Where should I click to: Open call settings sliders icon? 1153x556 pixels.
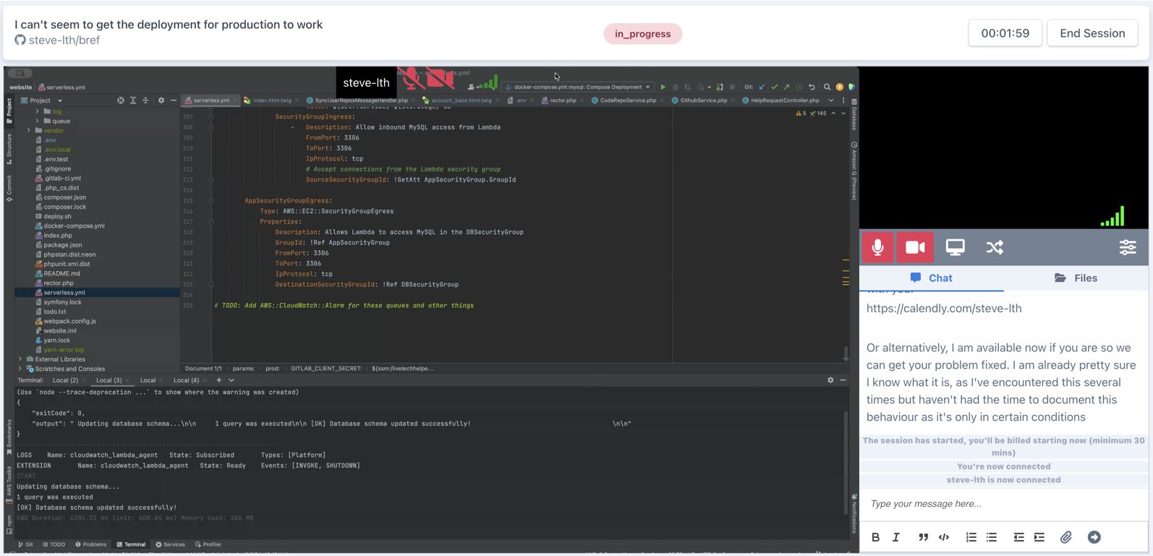[x=1128, y=247]
